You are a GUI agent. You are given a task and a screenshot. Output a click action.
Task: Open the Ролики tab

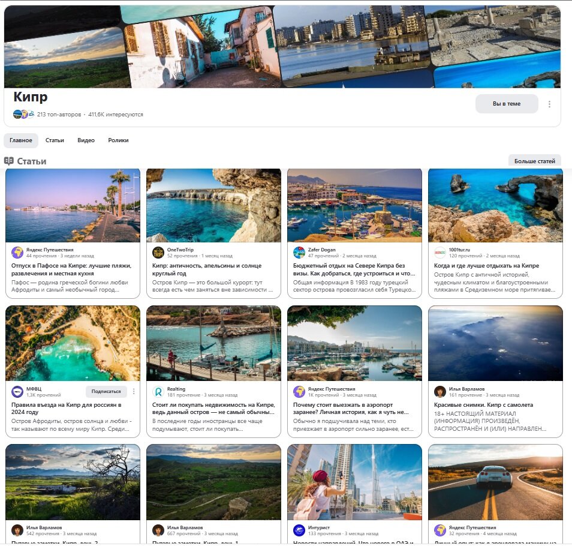pyautogui.click(x=118, y=140)
